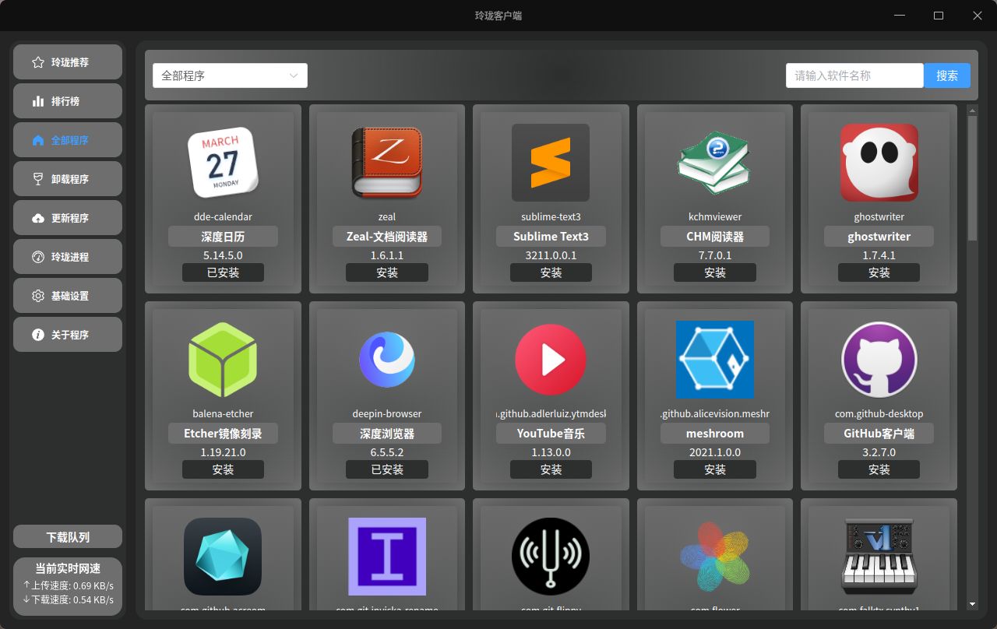This screenshot has height=629, width=997.
Task: Click the deepin-browser app icon
Action: click(x=387, y=360)
